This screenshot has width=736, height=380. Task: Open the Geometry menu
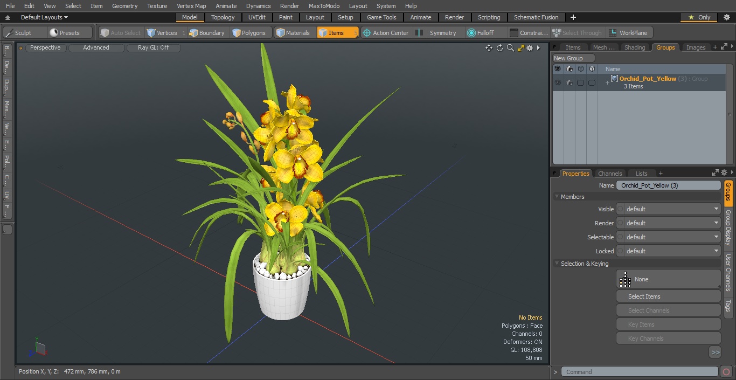[x=125, y=6]
